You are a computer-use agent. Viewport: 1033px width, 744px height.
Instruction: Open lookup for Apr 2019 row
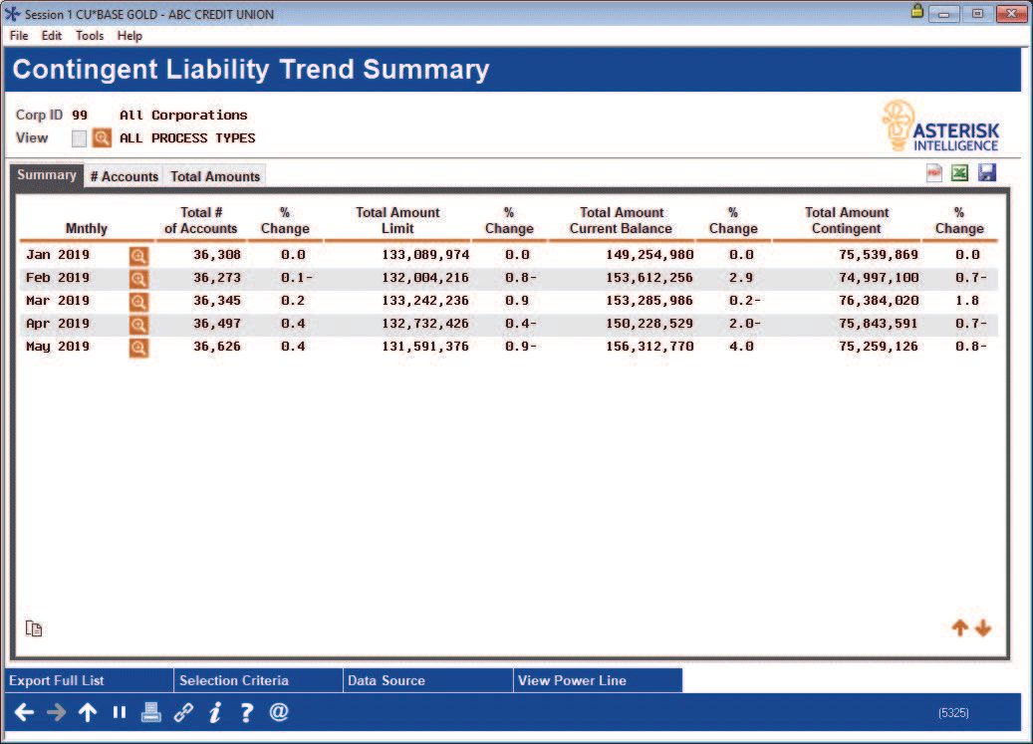[x=138, y=326]
